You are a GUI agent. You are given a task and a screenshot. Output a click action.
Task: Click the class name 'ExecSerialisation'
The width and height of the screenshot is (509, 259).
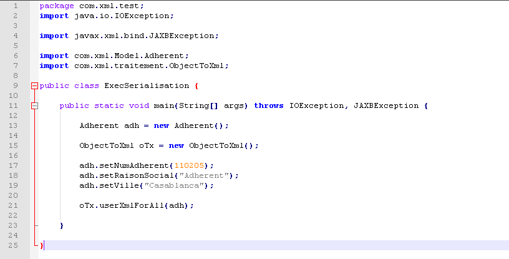[x=147, y=86]
